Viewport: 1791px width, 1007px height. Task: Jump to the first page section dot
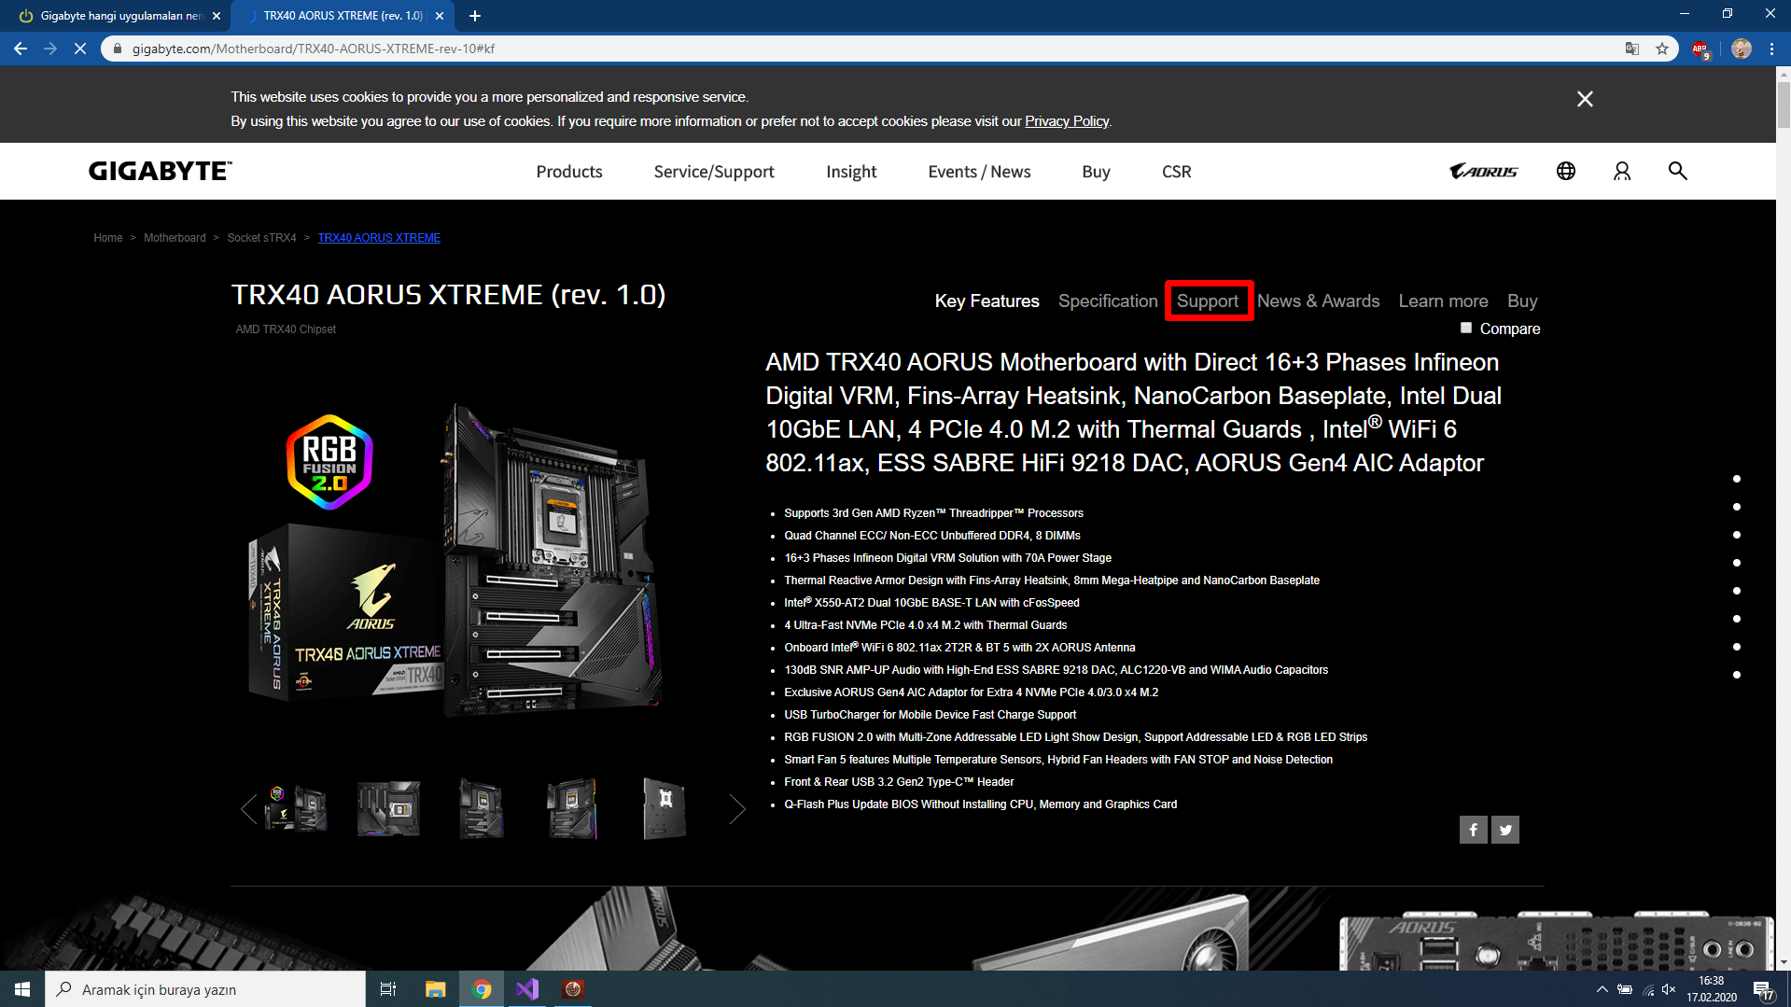tap(1737, 479)
